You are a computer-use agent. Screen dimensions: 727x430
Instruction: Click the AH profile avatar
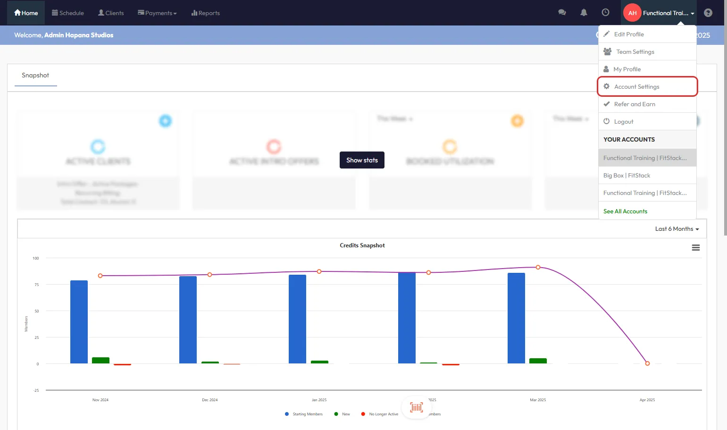632,13
